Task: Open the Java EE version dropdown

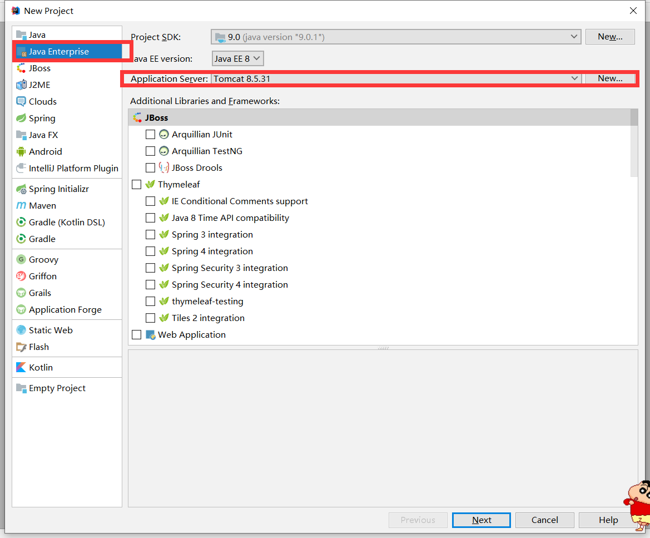Action: [237, 58]
